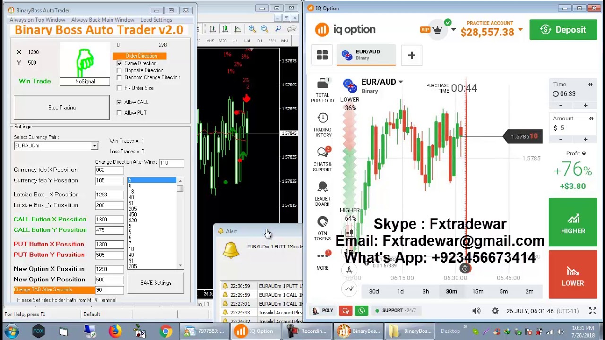
Task: Open the Leader Board icon
Action: 322,194
